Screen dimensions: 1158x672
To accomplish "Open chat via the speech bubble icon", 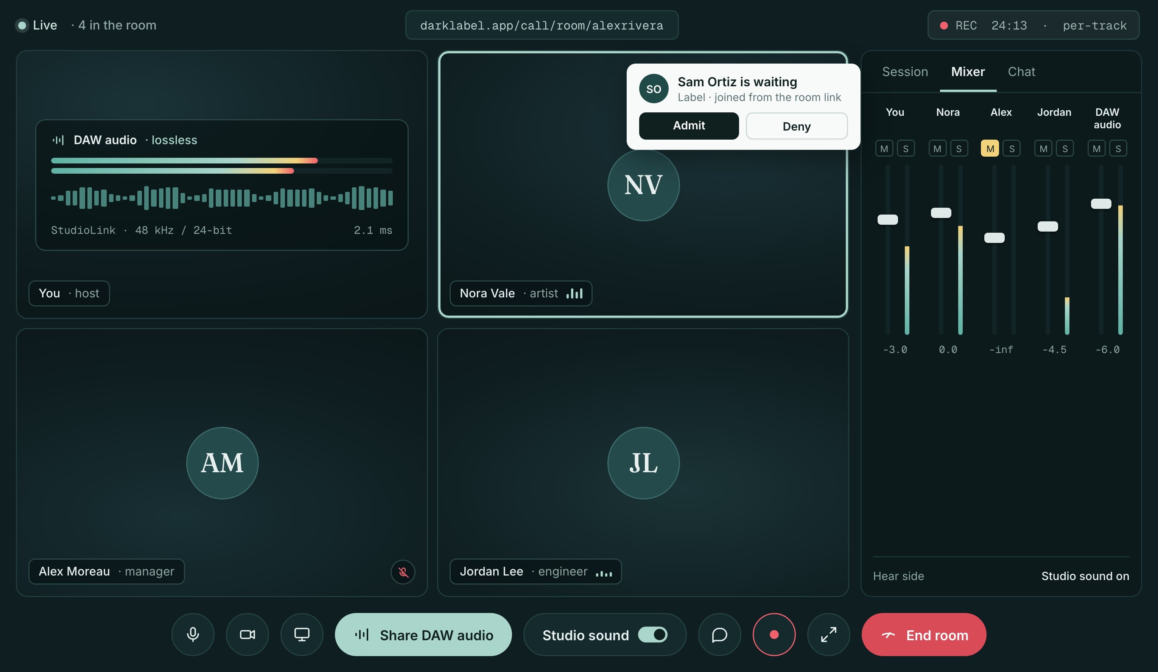I will tap(719, 634).
